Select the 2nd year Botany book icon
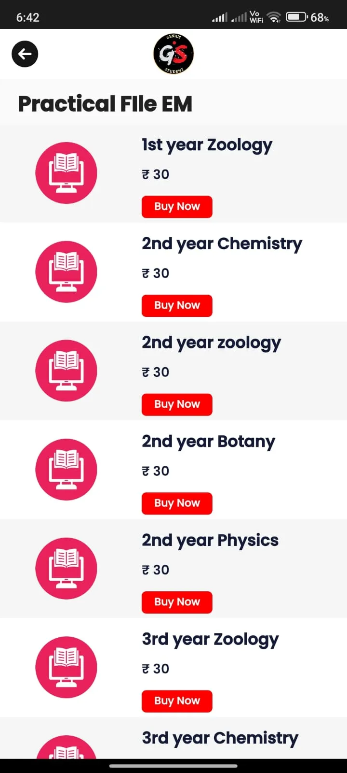This screenshot has width=347, height=773. point(66,470)
